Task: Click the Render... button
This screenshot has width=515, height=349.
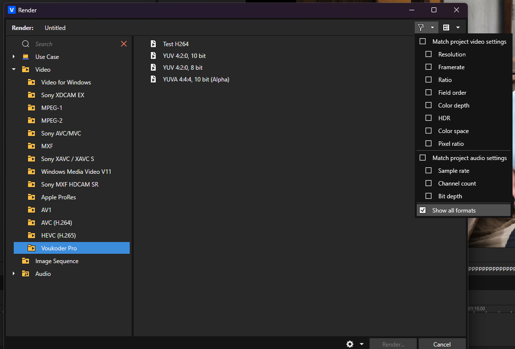Action: [393, 344]
